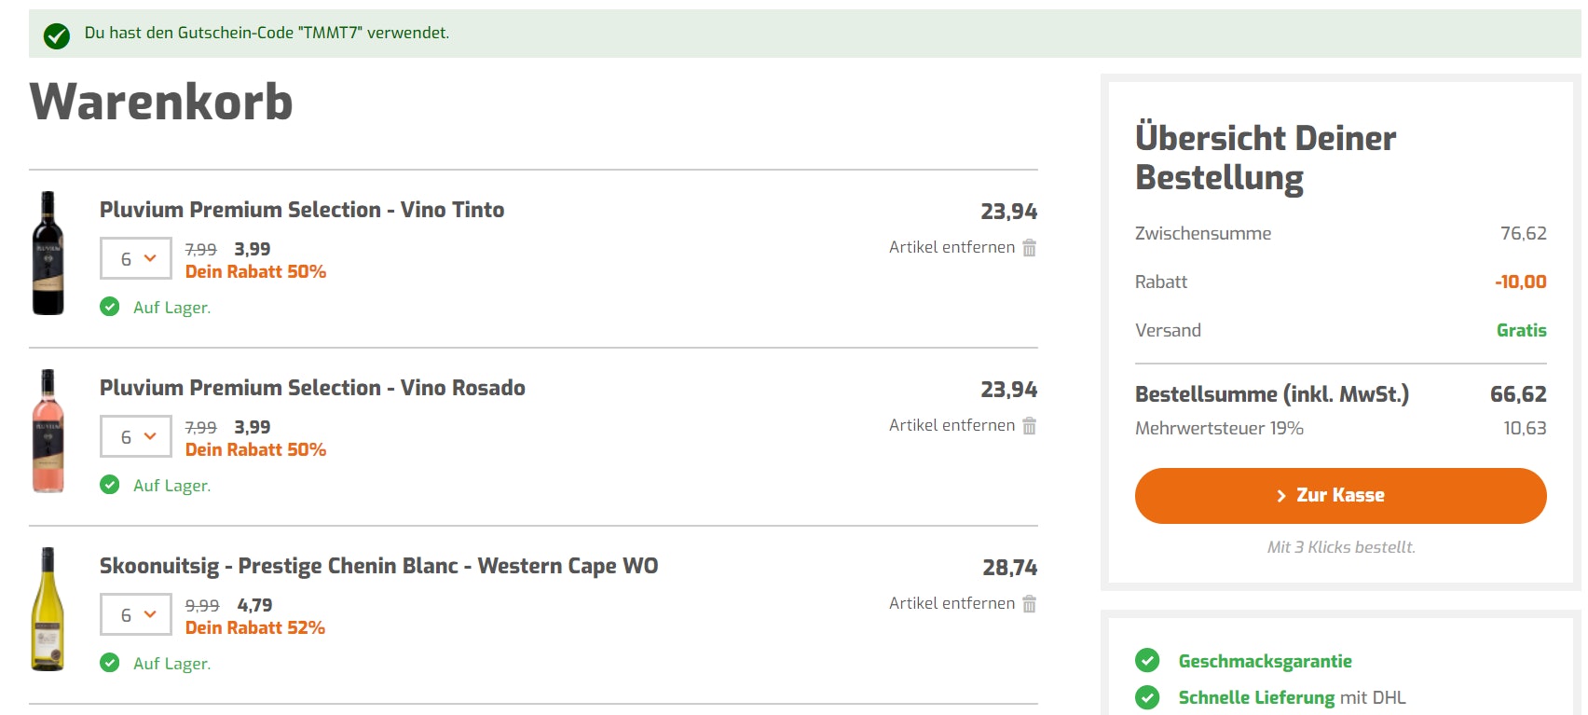Click trash icon for Vino Tinto
The width and height of the screenshot is (1588, 715).
tap(1029, 248)
